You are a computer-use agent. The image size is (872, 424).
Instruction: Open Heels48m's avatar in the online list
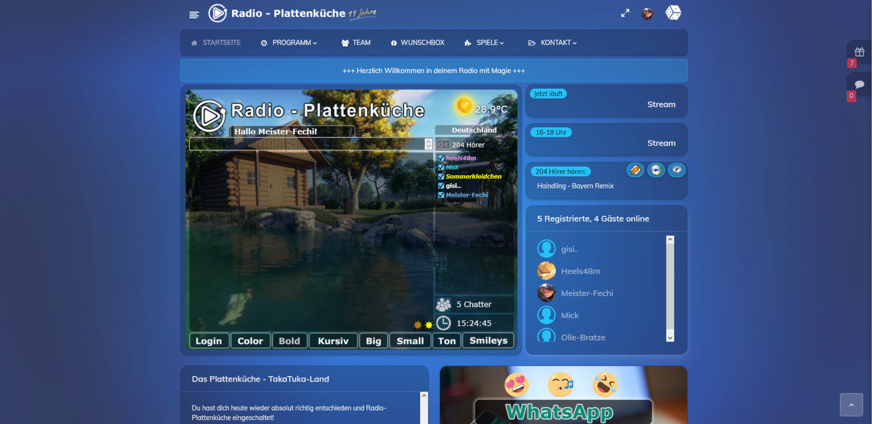546,271
